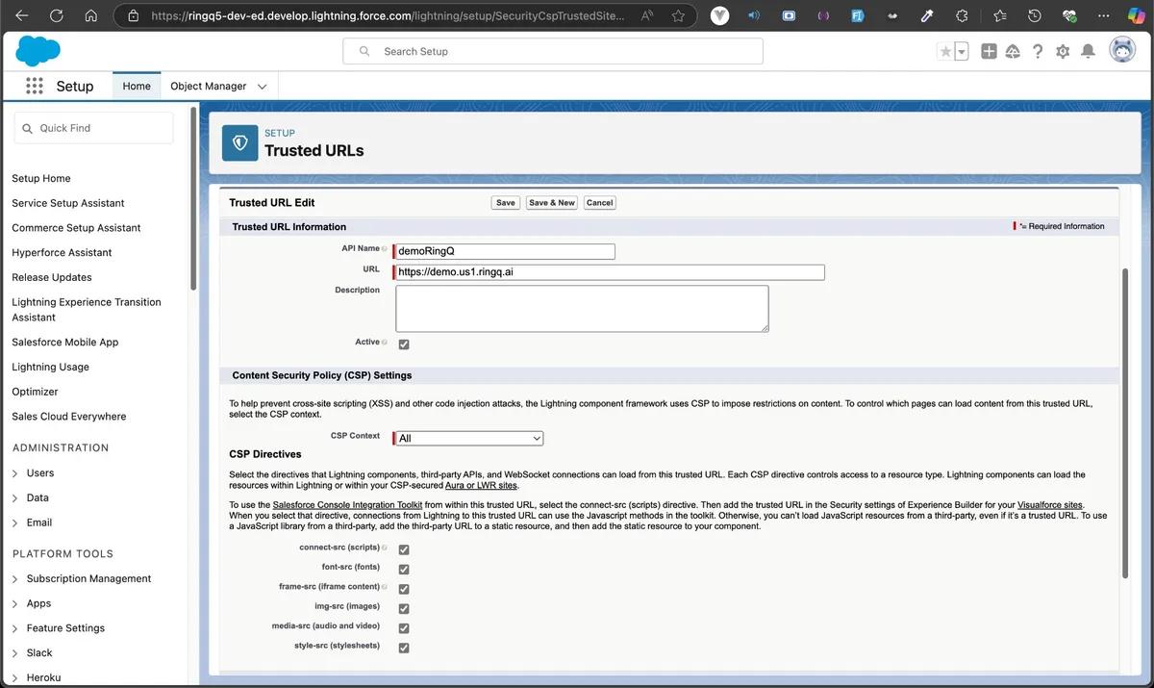Expand the Users tree node
The width and height of the screenshot is (1154, 688).
coord(15,473)
